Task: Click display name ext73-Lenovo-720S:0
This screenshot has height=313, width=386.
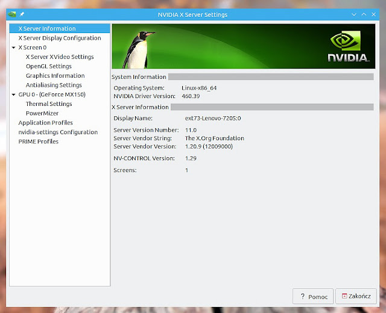Action: tap(213, 118)
